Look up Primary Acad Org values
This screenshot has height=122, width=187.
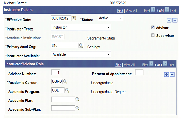click(81, 45)
